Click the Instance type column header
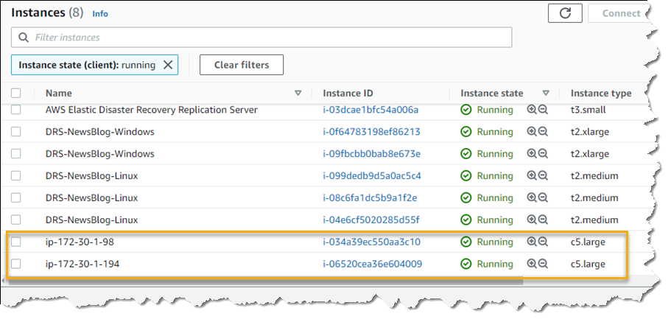The height and width of the screenshot is (322, 671). pyautogui.click(x=601, y=93)
